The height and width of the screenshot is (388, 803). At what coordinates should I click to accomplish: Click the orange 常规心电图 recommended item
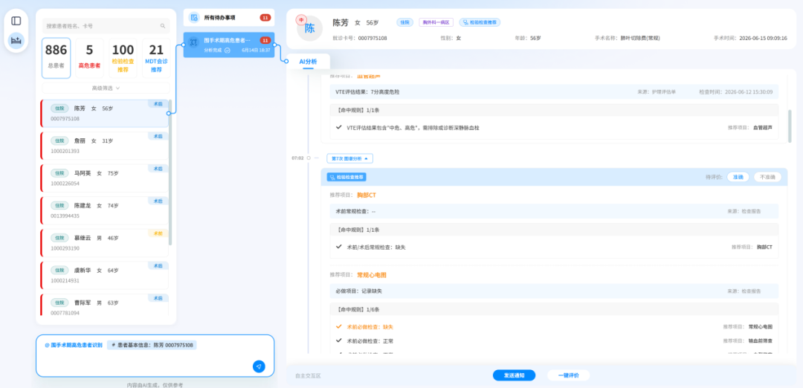click(x=372, y=275)
